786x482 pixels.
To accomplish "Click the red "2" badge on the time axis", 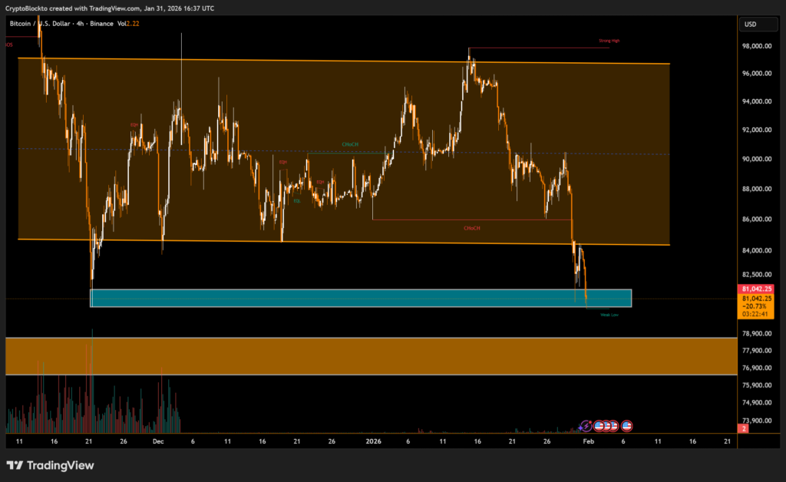I will (743, 429).
